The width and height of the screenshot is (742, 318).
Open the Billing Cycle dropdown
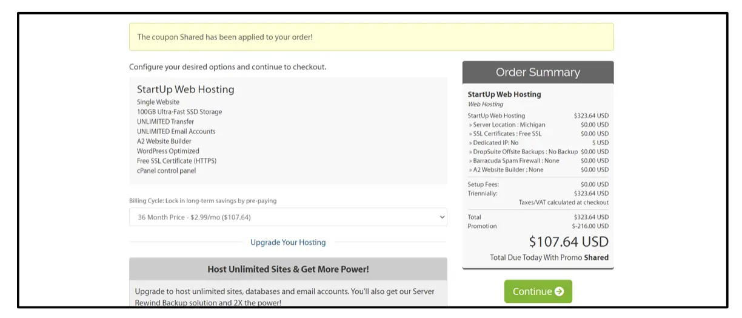pyautogui.click(x=287, y=217)
